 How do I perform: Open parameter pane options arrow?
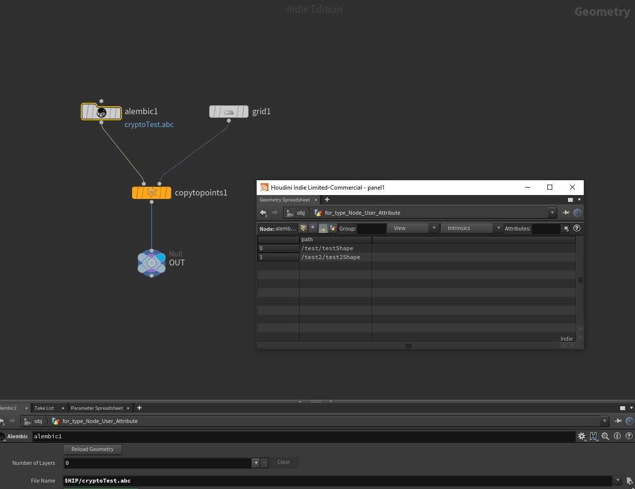[632, 408]
